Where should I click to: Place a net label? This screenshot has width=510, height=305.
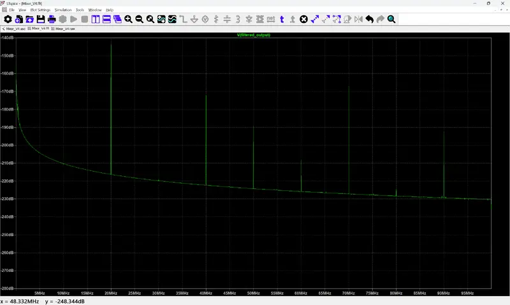271,19
